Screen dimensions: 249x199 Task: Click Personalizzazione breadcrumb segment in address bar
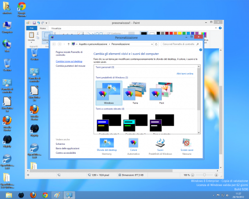click(x=121, y=44)
